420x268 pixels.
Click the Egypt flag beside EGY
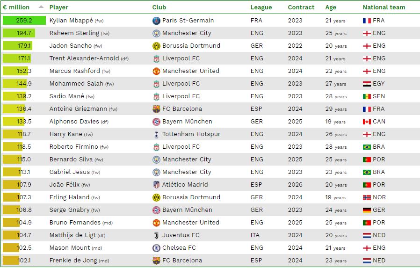(367, 84)
